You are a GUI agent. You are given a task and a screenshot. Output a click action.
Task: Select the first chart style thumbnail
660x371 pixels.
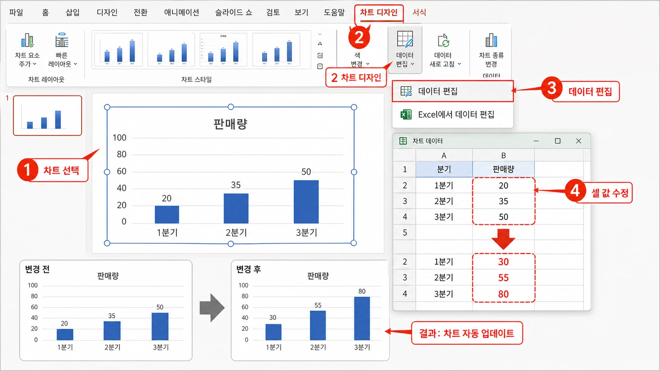pyautogui.click(x=118, y=50)
